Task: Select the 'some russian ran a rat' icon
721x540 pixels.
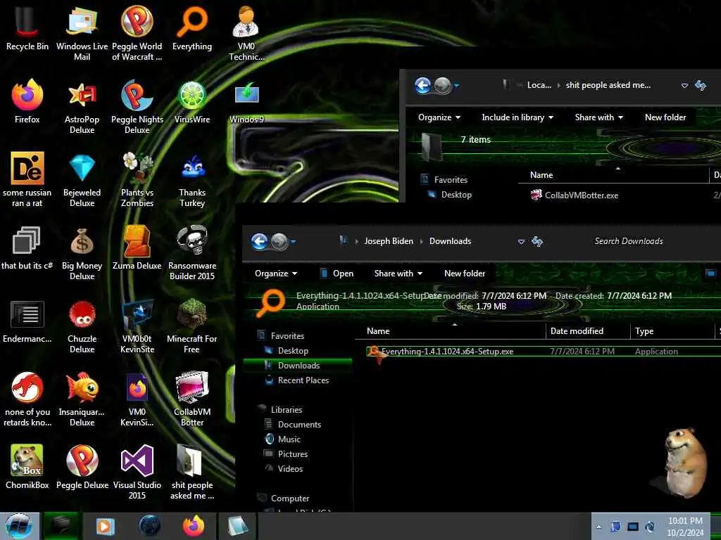Action: click(27, 179)
